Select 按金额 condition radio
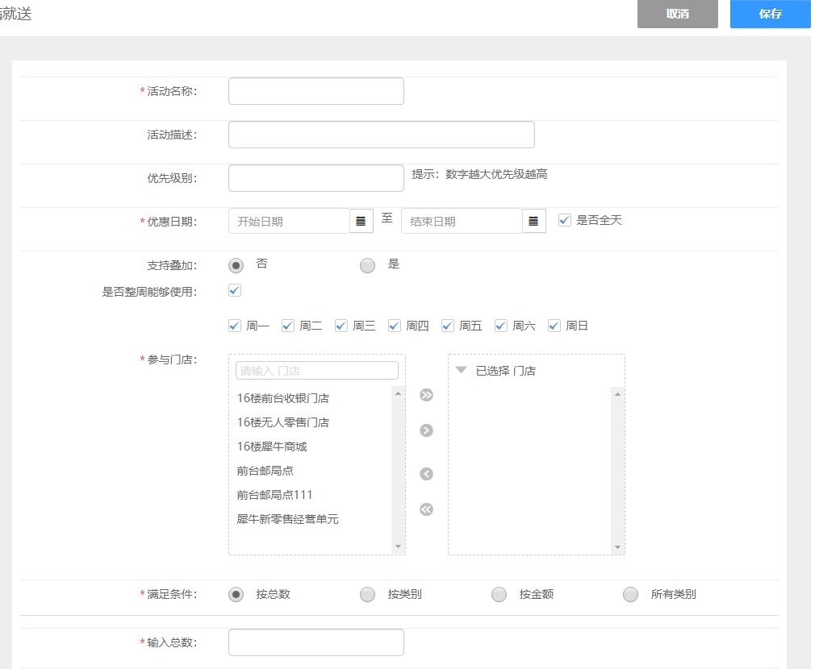Image resolution: width=819 pixels, height=669 pixels. click(x=499, y=594)
